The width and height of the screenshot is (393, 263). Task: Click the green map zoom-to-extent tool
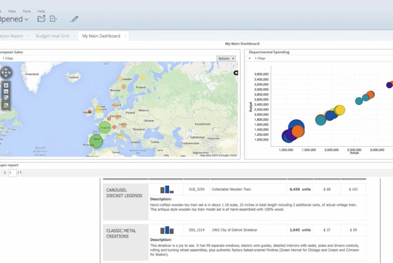(x=6, y=105)
